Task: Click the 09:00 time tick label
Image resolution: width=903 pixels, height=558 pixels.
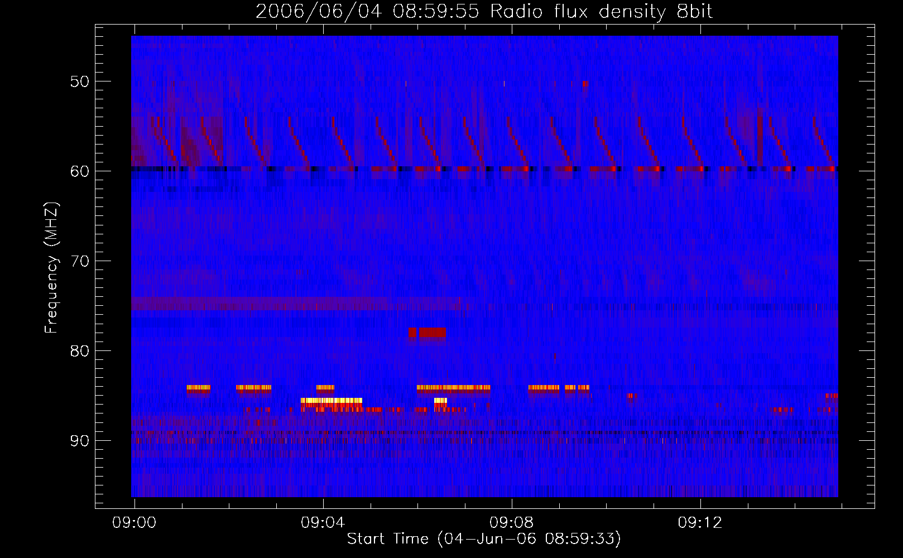Action: [x=134, y=523]
